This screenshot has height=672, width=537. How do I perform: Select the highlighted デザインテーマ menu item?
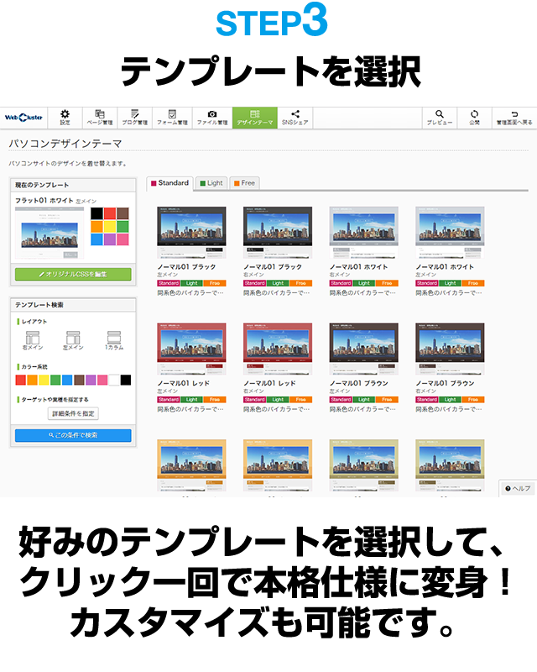(x=254, y=117)
